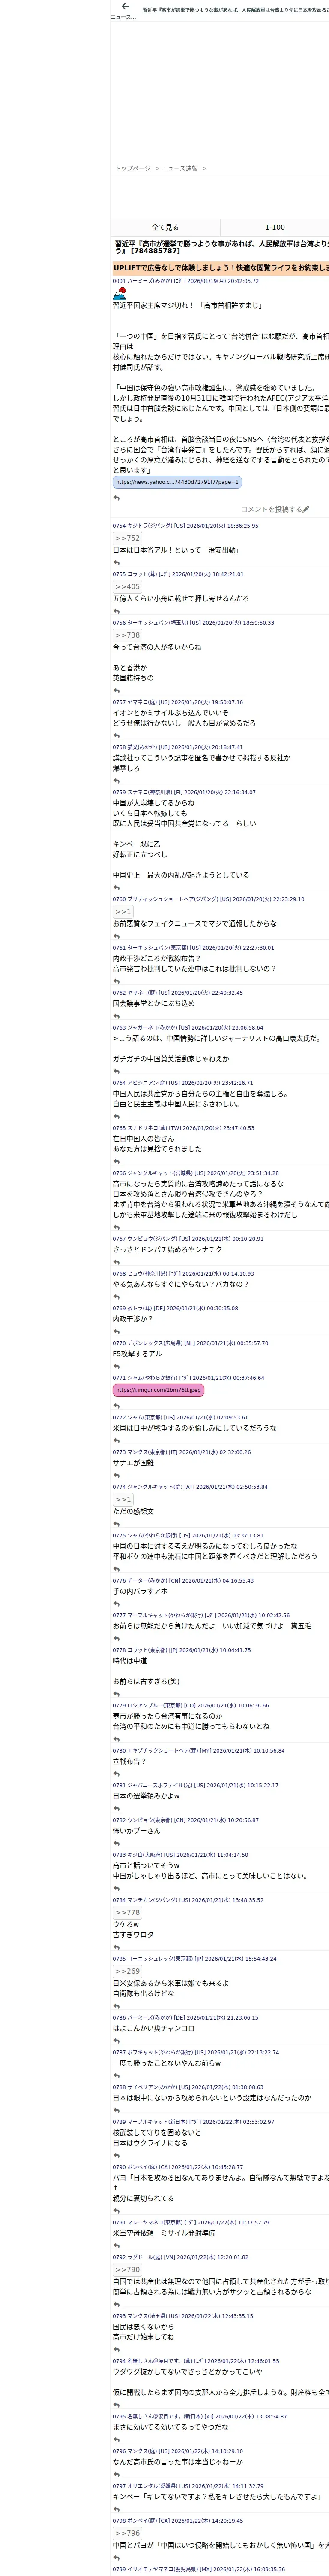Screen dimensions: 329x2576
Task: Click the text 宣戦布告？ in post 0780
Action: (x=130, y=1762)
